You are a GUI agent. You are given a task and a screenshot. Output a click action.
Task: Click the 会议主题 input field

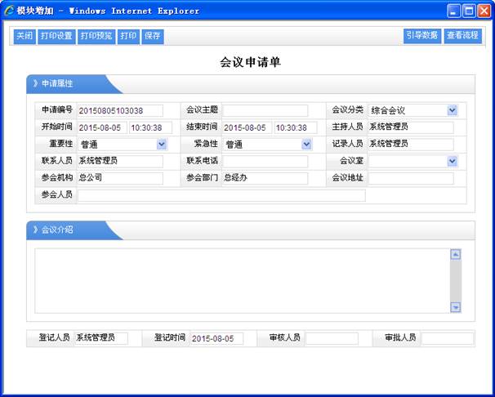coord(265,110)
